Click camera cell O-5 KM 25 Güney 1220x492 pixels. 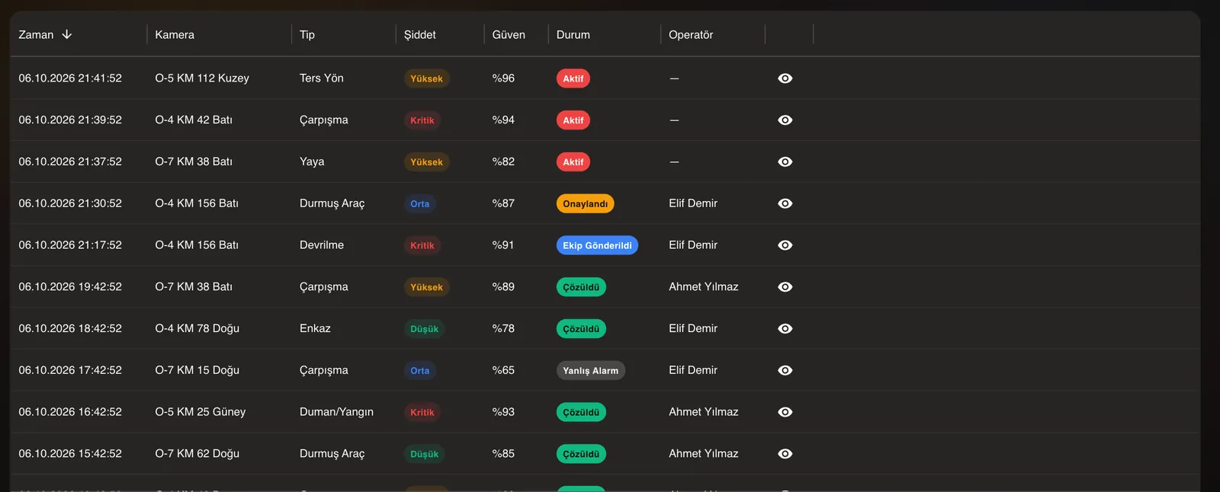[x=201, y=412]
